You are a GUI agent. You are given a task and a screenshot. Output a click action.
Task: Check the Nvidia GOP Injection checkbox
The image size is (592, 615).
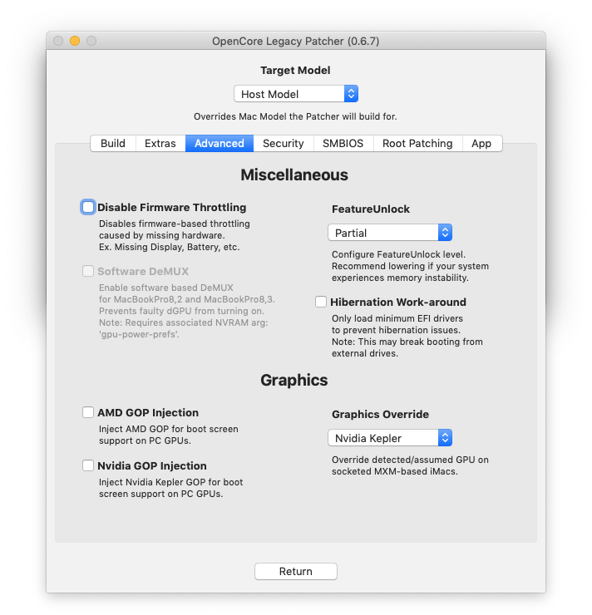[88, 465]
